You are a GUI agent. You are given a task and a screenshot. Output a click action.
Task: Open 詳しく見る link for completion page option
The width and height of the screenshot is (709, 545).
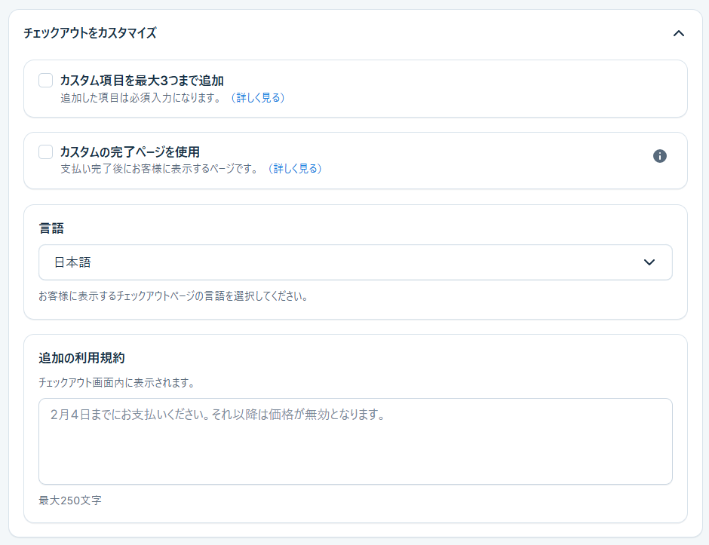pos(294,169)
